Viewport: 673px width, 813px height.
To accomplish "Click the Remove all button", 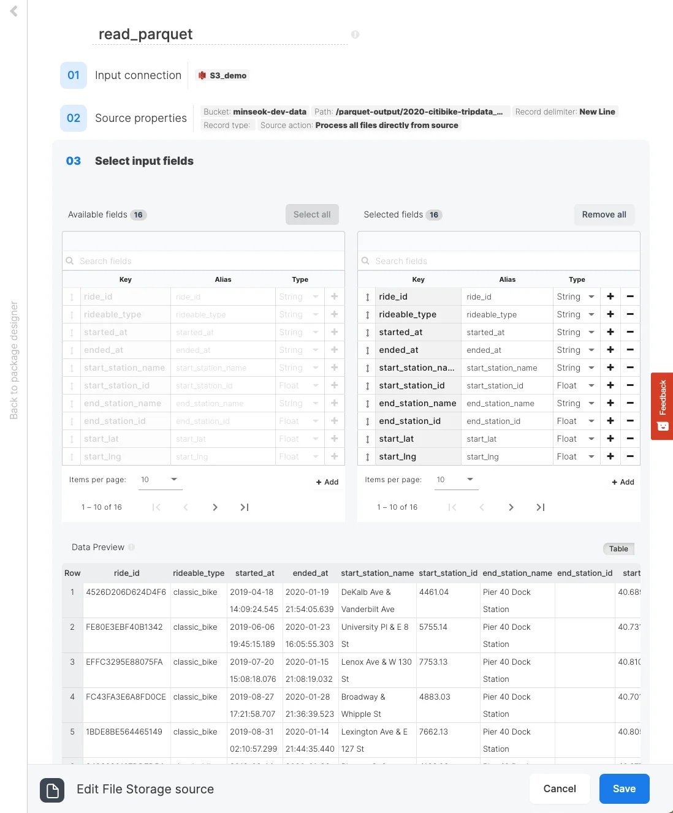I will (x=604, y=214).
